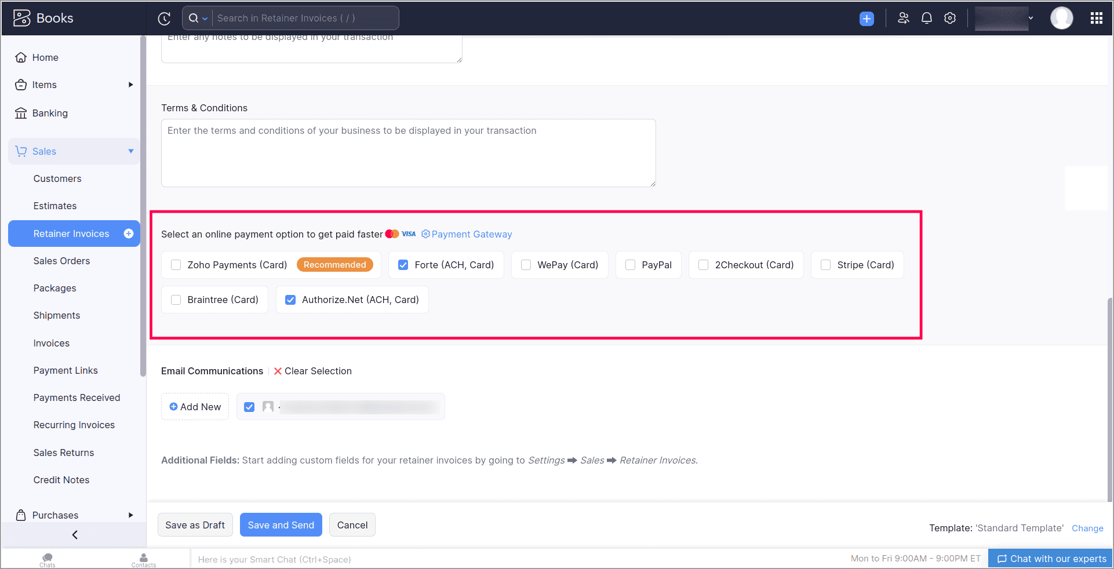Click the Smart Chat input bar

[x=516, y=559]
